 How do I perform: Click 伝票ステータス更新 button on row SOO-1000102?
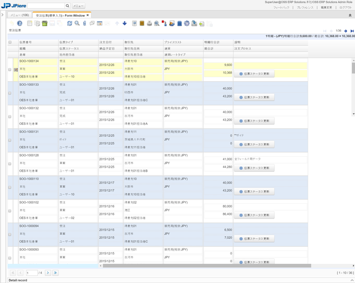[254, 215]
